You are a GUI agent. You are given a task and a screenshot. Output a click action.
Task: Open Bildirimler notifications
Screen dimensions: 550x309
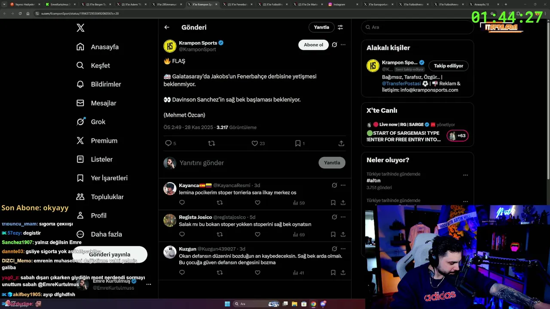click(99, 84)
